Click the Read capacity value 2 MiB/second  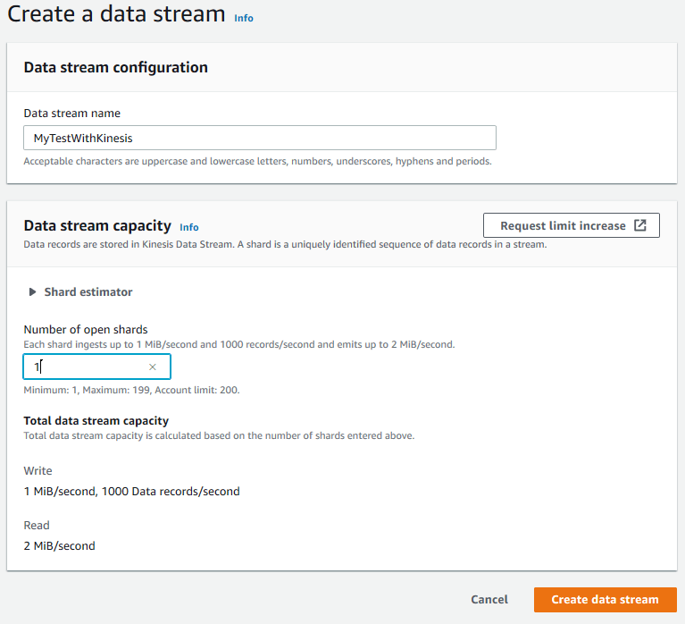pyautogui.click(x=59, y=545)
